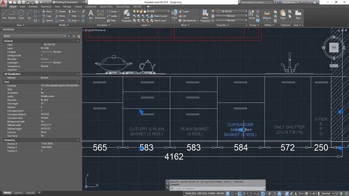This screenshot has height=196, width=349.
Task: Click the Group tool
Action: (x=251, y=15)
